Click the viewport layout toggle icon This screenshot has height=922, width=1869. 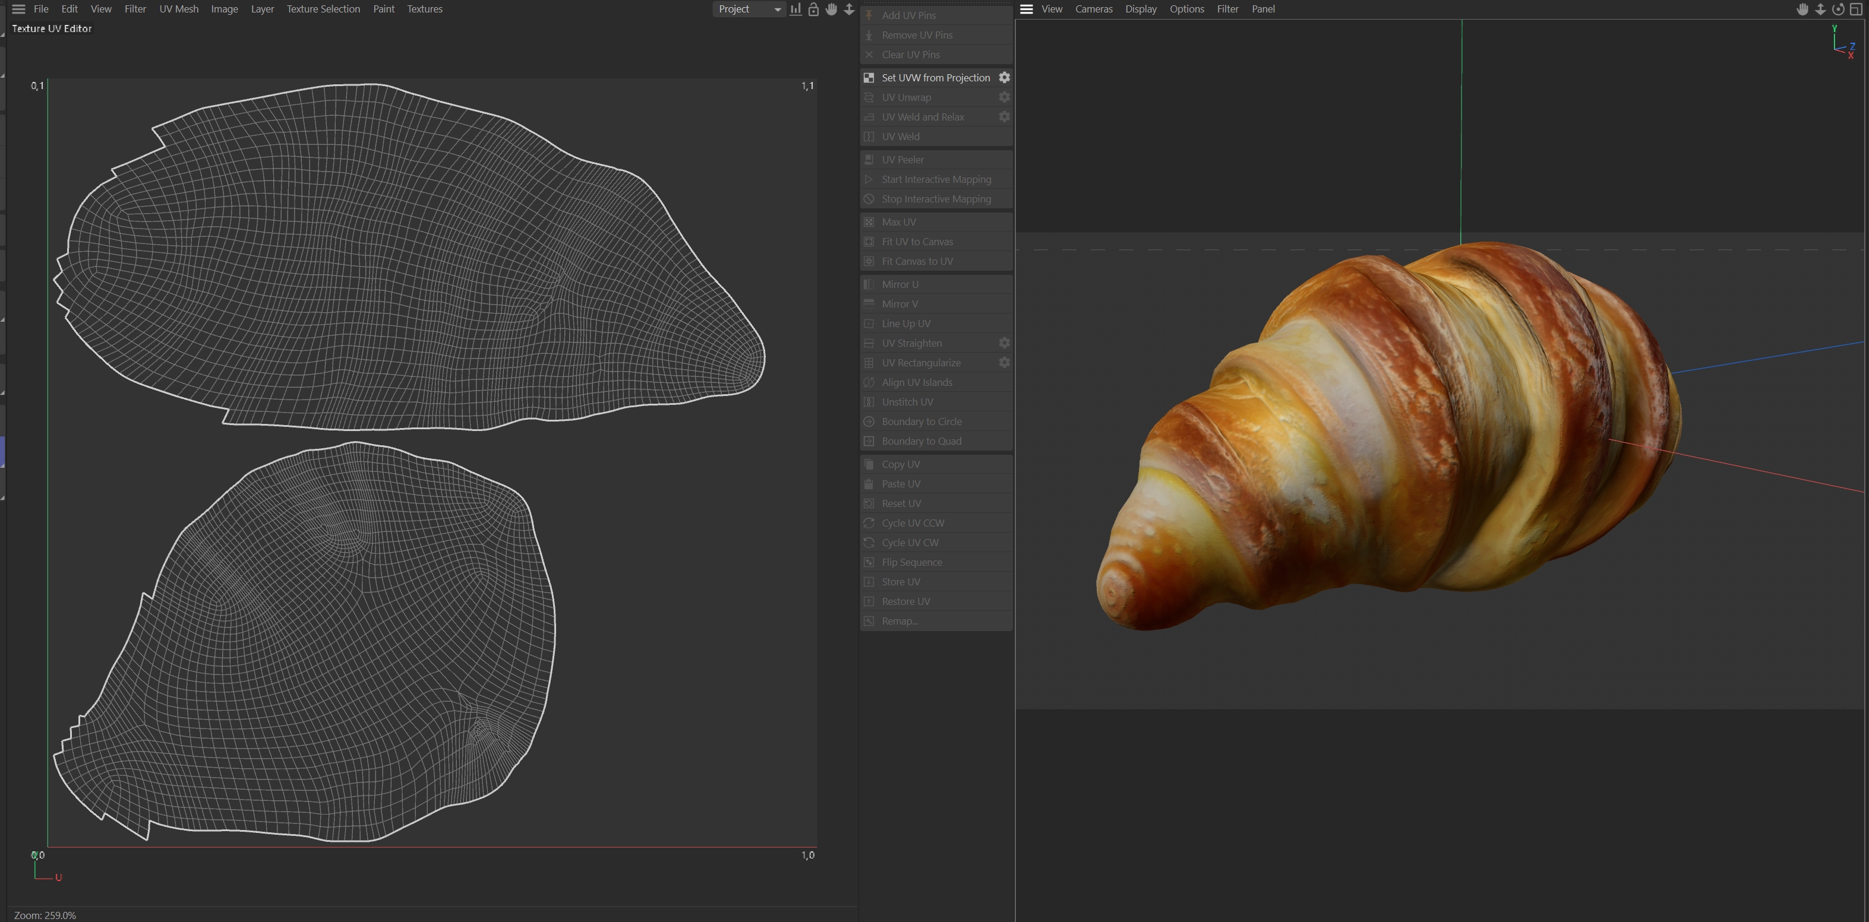(x=1856, y=9)
